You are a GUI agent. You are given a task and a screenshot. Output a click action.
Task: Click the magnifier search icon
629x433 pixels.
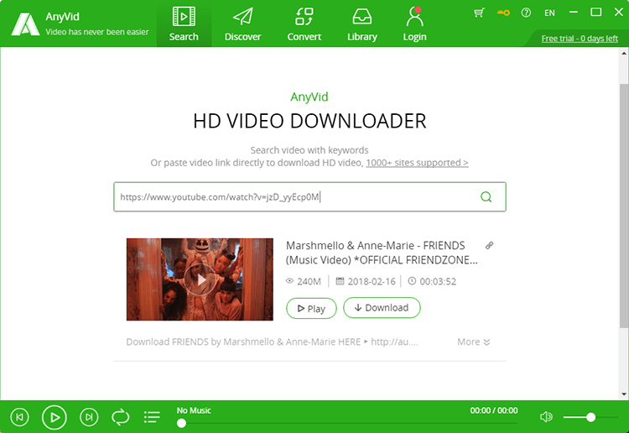pos(486,196)
